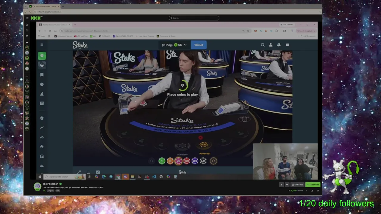Reload the page in the streamed browser
Viewport: 381px width, 214px height.
pos(50,31)
